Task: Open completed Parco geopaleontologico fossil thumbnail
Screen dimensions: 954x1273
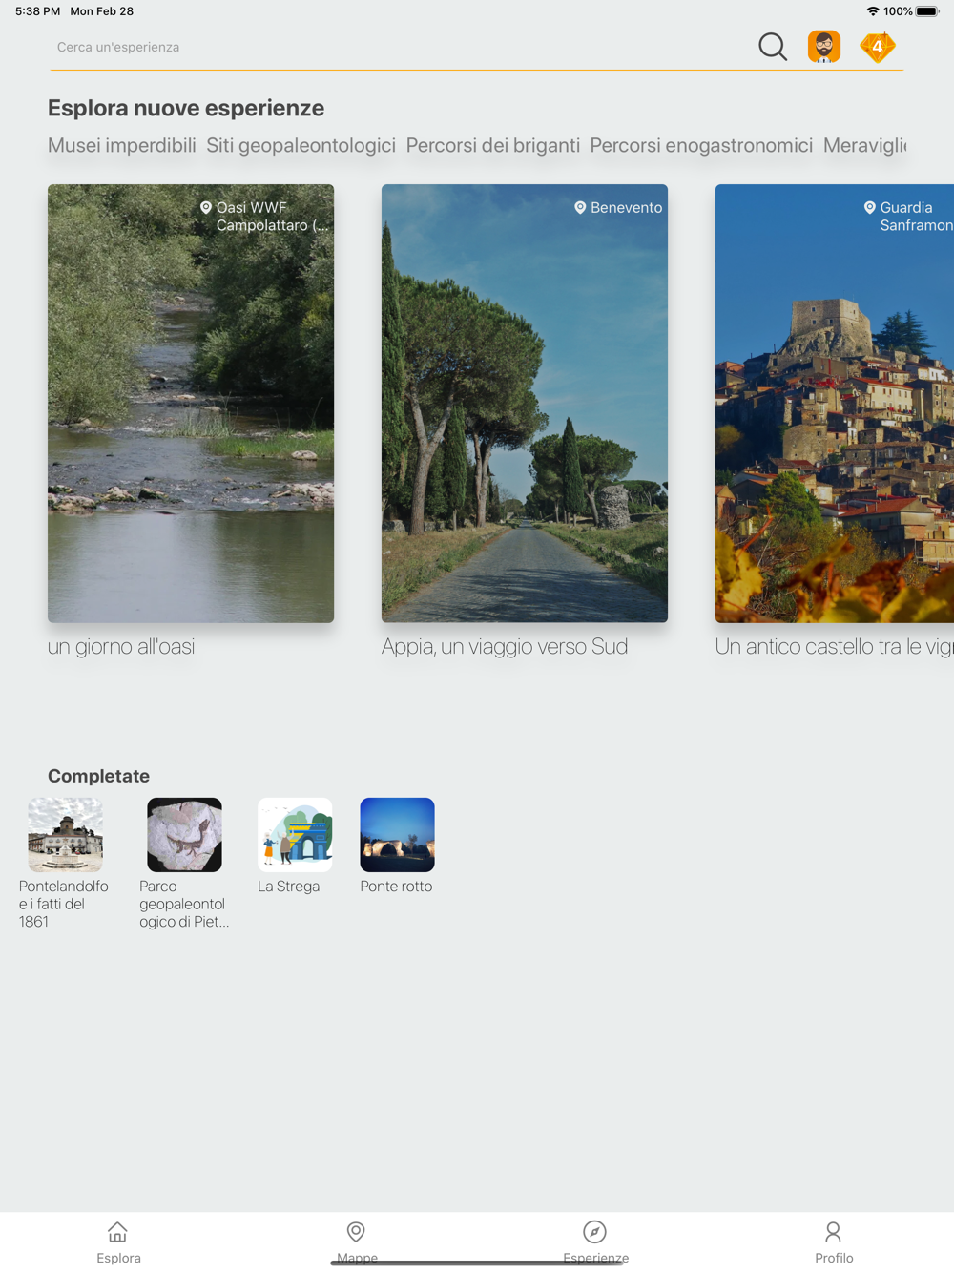Action: coord(184,835)
